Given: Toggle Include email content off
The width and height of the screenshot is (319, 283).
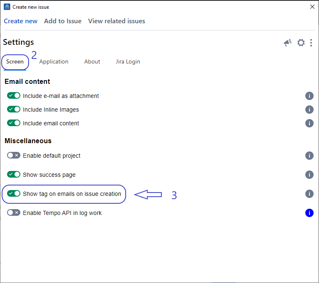Looking at the screenshot, I should point(14,123).
